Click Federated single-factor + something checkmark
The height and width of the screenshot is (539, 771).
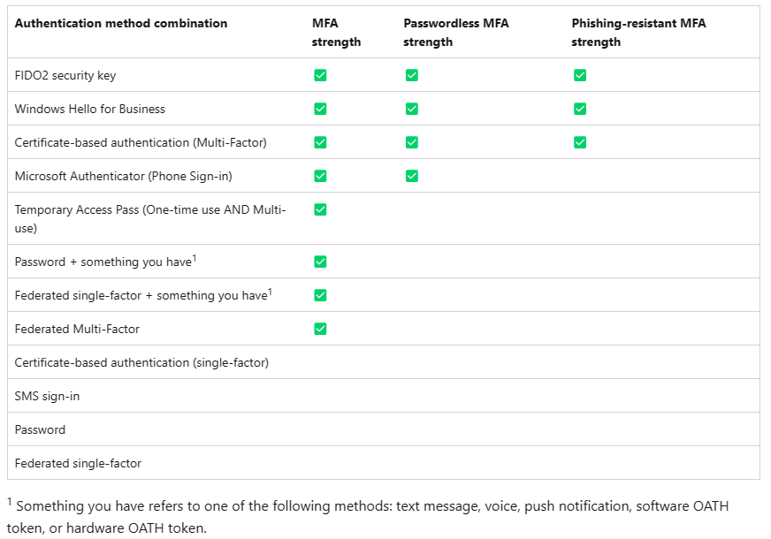[320, 295]
